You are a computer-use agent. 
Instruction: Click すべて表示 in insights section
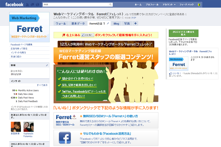(x=42, y=85)
